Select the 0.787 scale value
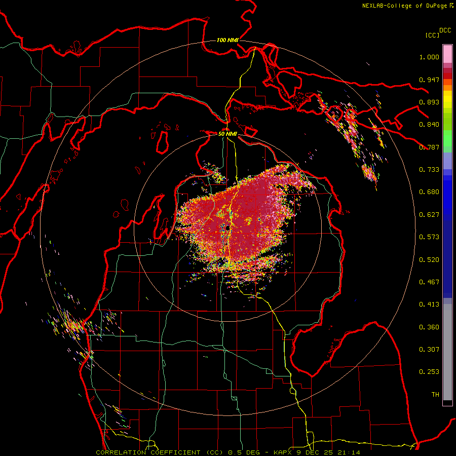The width and height of the screenshot is (456, 456). [429, 147]
